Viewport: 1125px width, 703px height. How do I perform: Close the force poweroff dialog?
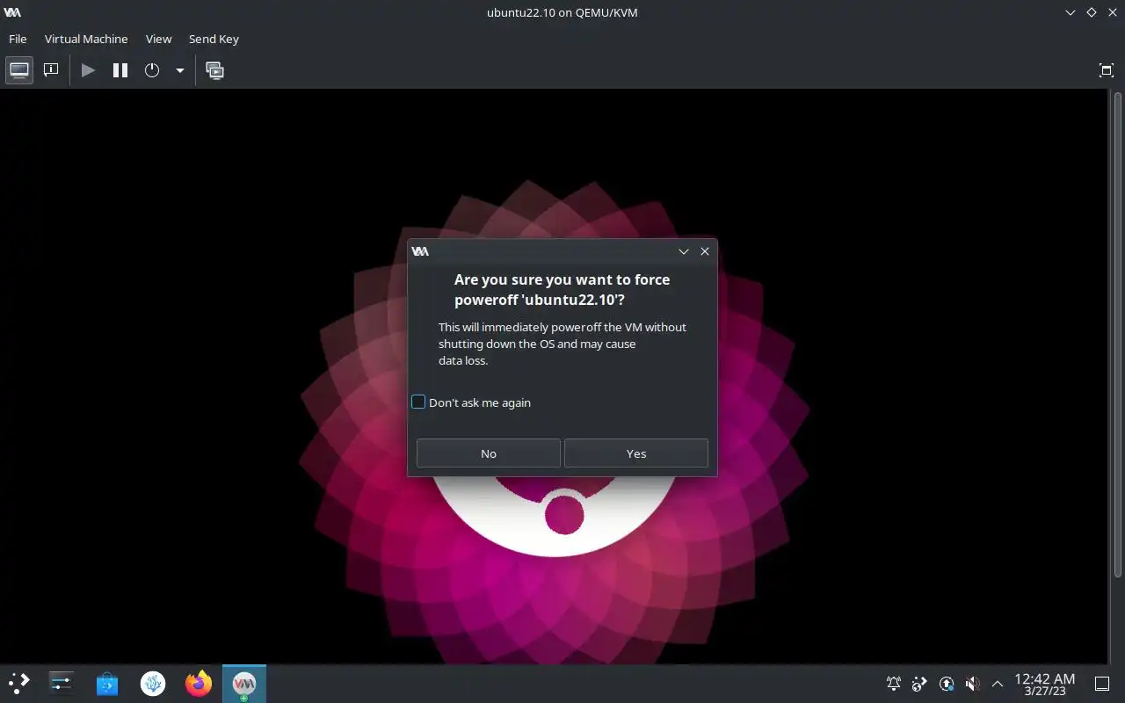704,251
